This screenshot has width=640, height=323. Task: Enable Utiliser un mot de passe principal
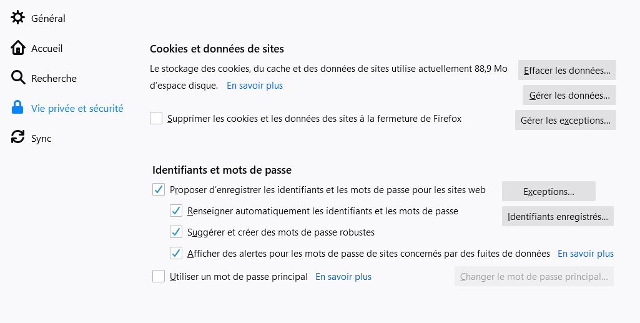click(159, 276)
